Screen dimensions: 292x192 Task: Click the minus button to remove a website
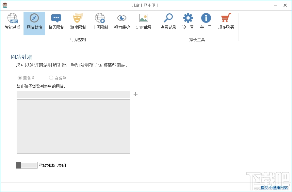[x=135, y=104]
